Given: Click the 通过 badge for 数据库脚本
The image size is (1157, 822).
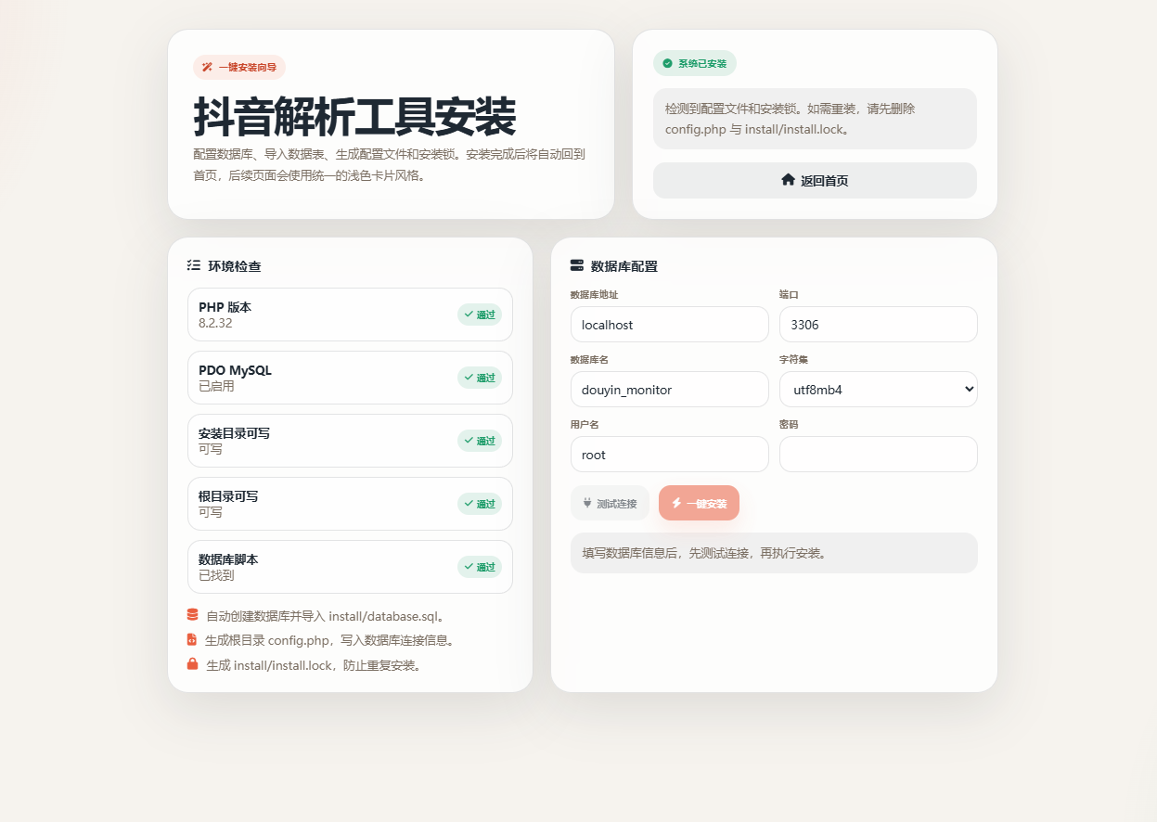Looking at the screenshot, I should [480, 567].
